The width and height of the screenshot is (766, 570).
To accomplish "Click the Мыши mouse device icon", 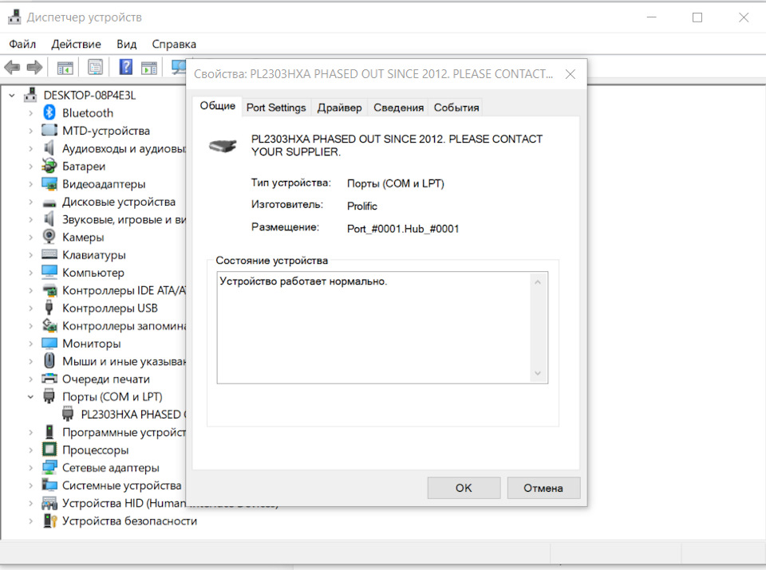I will point(49,360).
